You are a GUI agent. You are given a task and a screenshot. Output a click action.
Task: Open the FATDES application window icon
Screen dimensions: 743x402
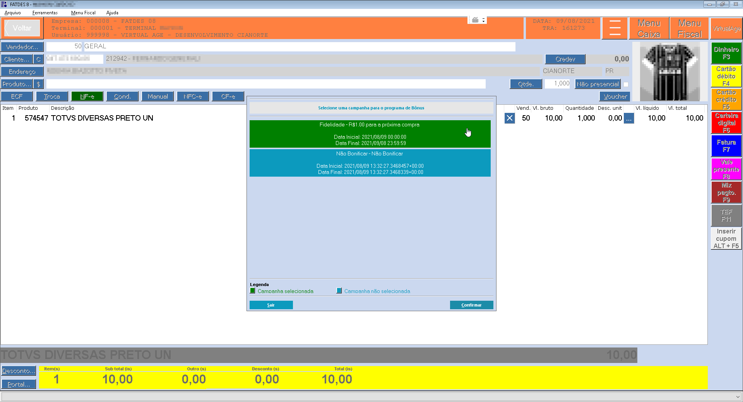click(x=4, y=4)
